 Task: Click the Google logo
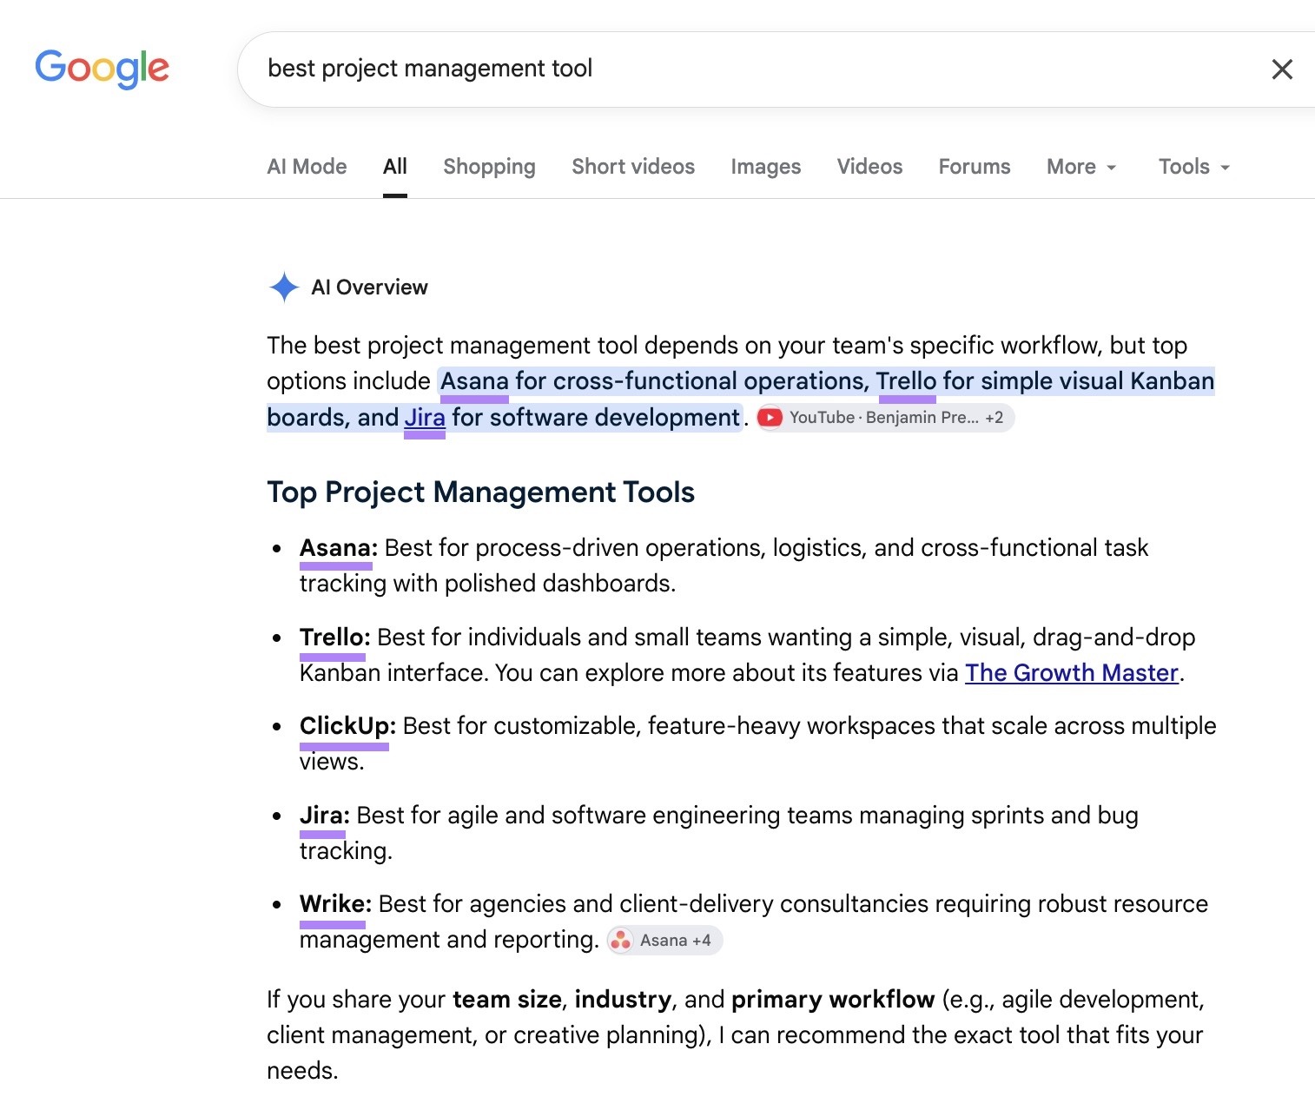point(102,69)
